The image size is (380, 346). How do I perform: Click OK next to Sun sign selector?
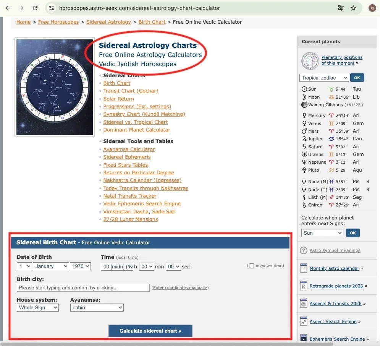pyautogui.click(x=353, y=233)
